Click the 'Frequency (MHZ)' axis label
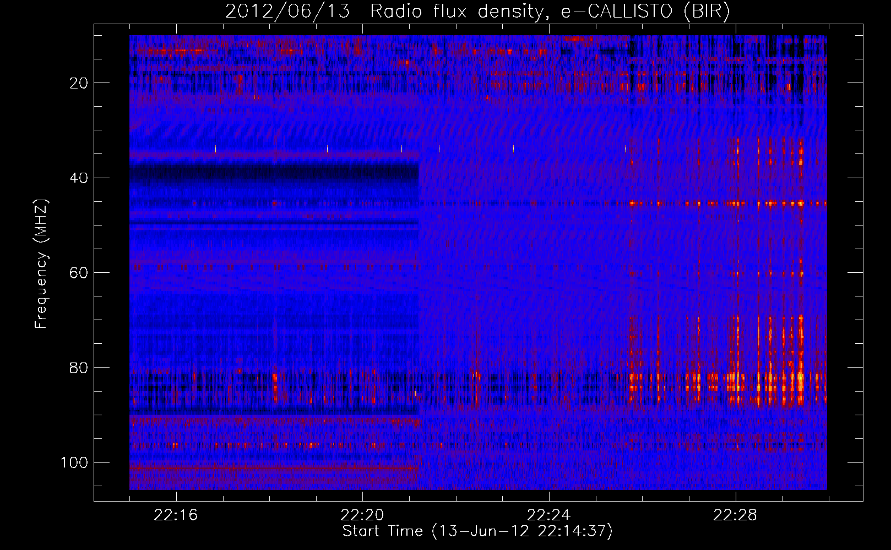 (41, 263)
